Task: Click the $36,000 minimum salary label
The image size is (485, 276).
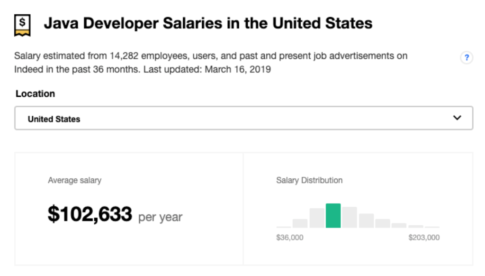Action: pyautogui.click(x=289, y=238)
